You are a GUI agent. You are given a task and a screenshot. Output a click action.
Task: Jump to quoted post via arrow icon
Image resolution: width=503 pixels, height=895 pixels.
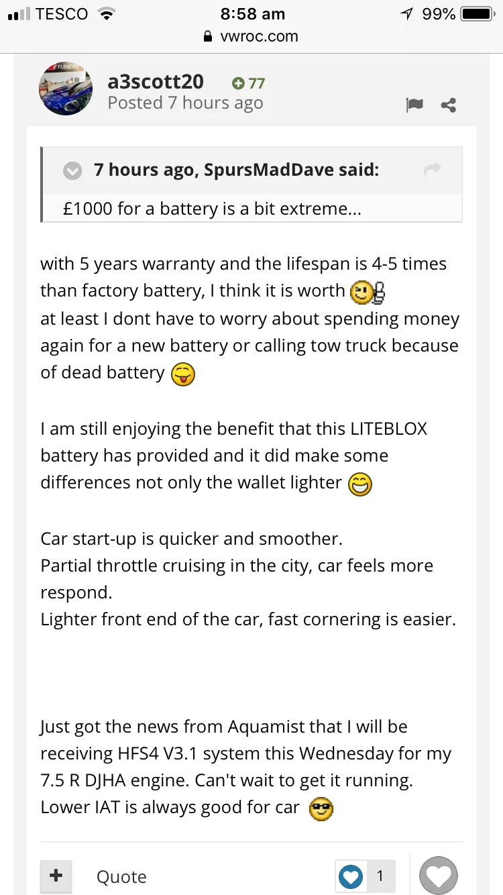coord(433,170)
